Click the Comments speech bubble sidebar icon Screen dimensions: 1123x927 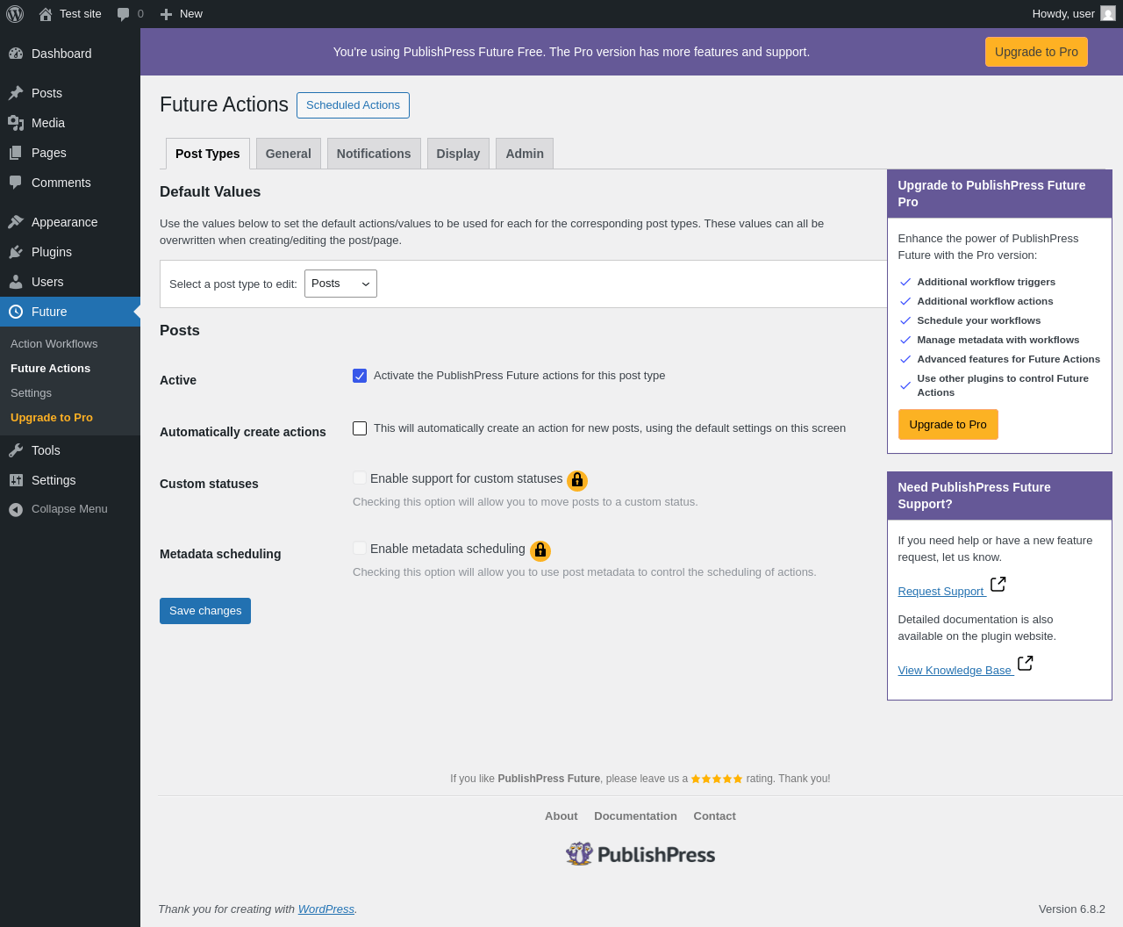[16, 183]
